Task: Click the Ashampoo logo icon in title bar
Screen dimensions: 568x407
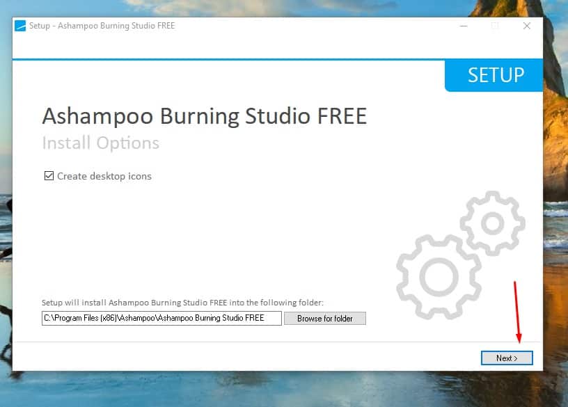Action: pyautogui.click(x=20, y=26)
